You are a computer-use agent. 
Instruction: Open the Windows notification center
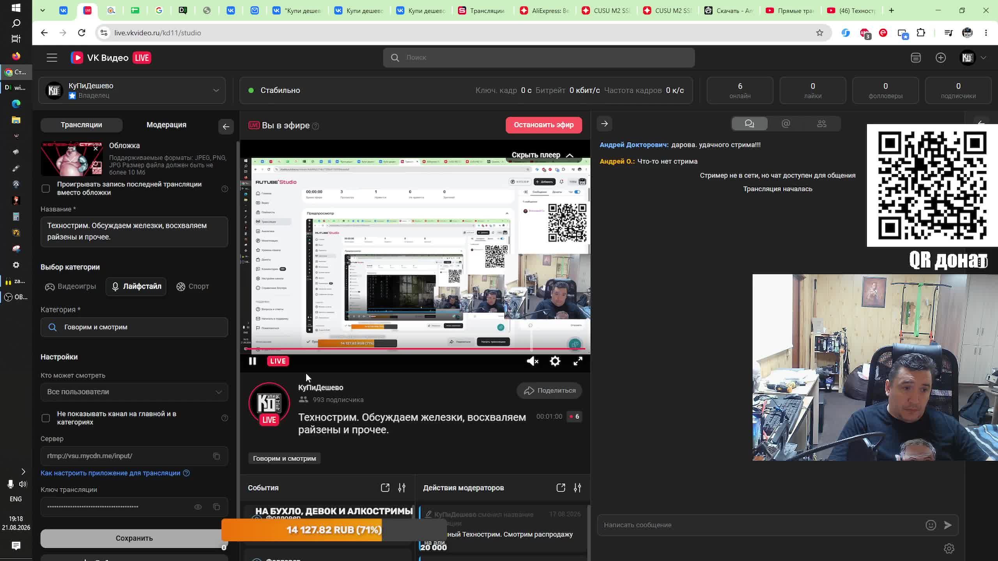(16, 546)
